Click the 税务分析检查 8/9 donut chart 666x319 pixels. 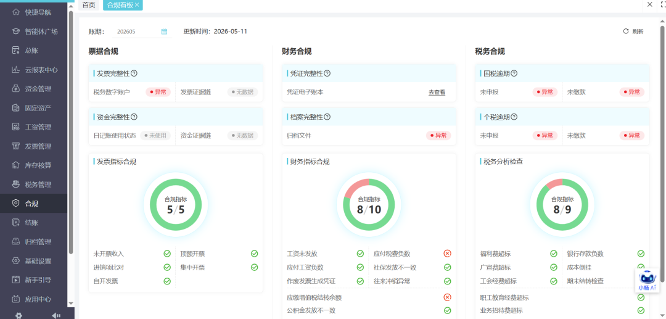coord(562,204)
